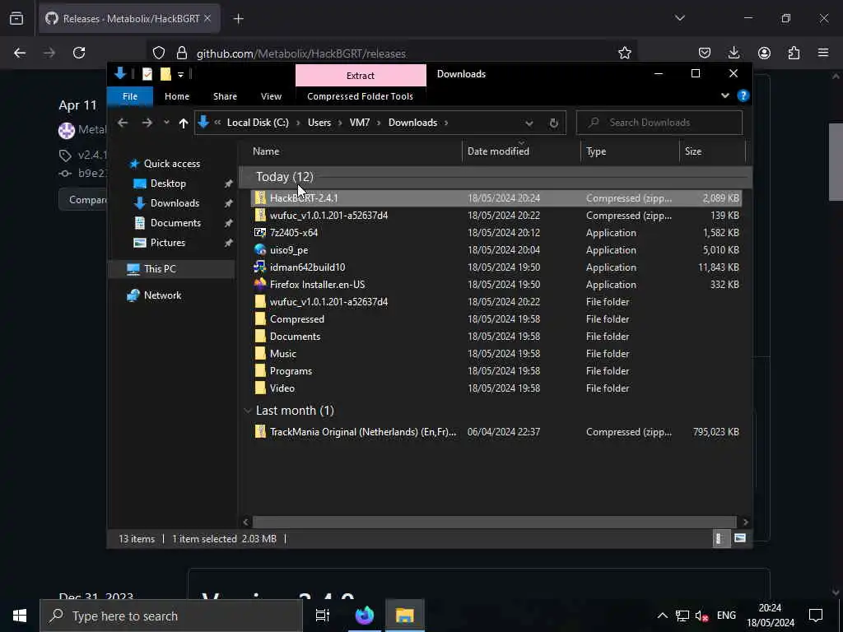Screen dimensions: 843x632
Task: Open the recent locations dropdown arrow
Action: coord(166,123)
